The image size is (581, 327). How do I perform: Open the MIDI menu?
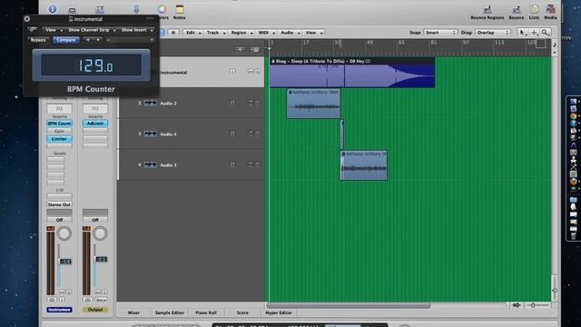click(266, 33)
